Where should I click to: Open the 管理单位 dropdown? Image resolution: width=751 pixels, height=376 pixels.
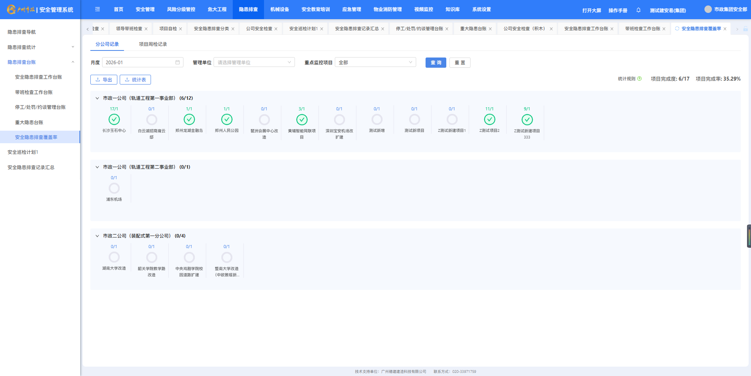[x=254, y=63]
